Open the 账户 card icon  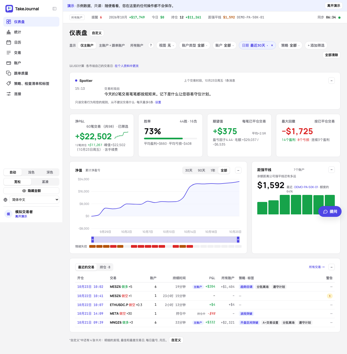point(9,63)
